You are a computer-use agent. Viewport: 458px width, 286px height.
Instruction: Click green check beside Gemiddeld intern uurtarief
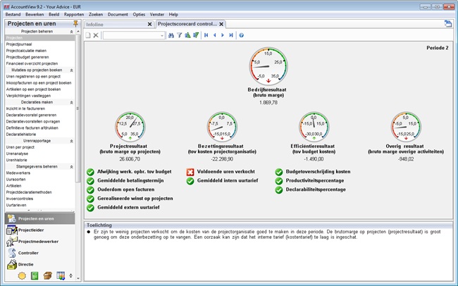190,181
